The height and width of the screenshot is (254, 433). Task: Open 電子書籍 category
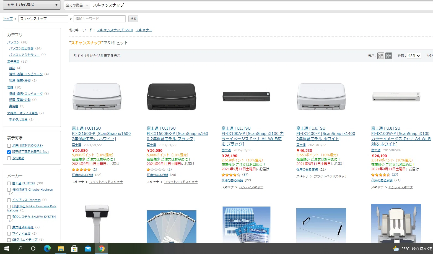click(13, 62)
